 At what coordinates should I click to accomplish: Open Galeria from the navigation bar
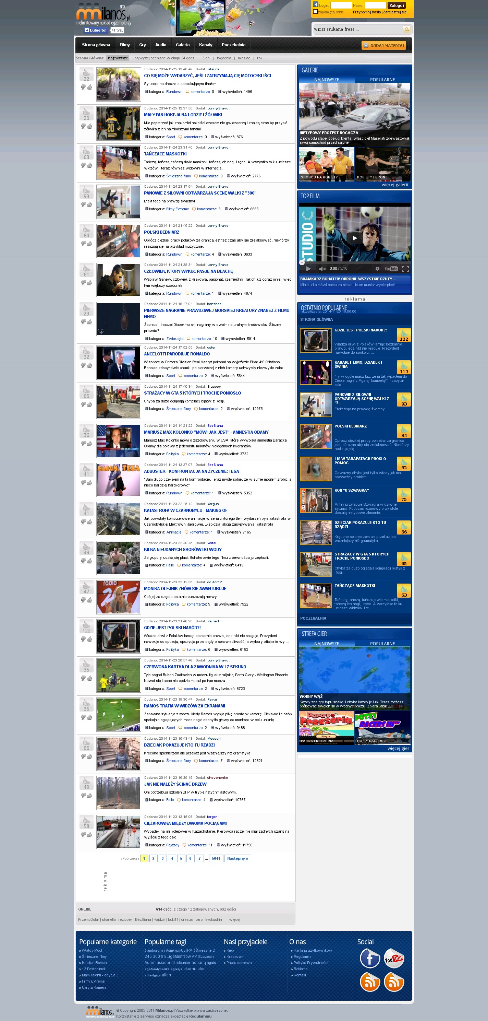coord(183,45)
